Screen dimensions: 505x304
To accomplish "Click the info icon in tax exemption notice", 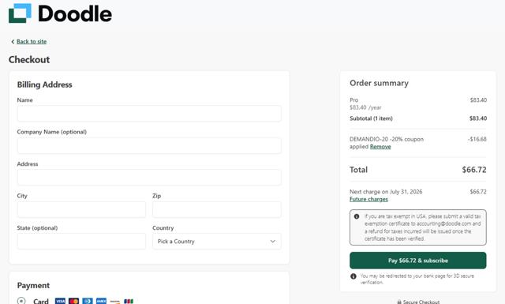I will [357, 216].
